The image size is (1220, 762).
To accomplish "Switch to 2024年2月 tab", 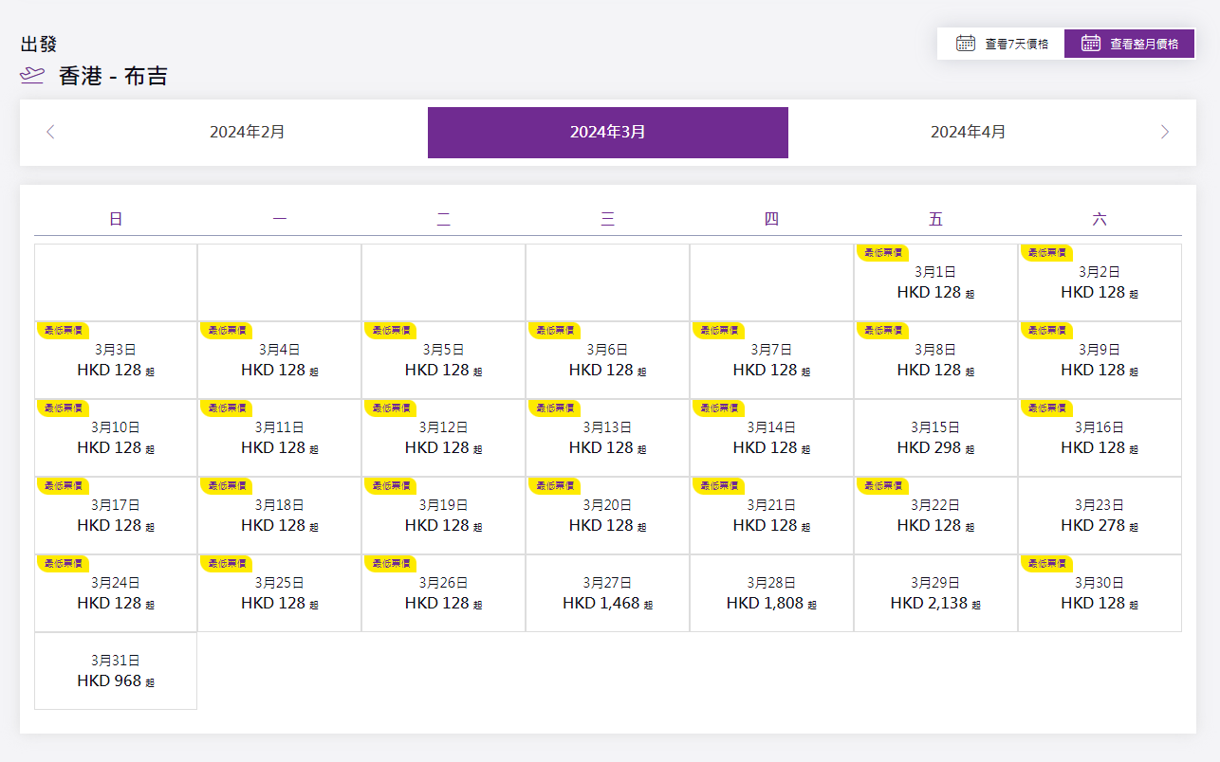I will 248,133.
